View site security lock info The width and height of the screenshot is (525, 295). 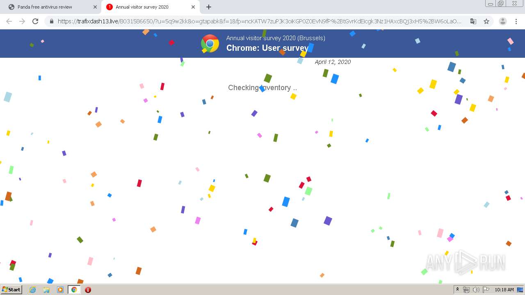(x=52, y=21)
